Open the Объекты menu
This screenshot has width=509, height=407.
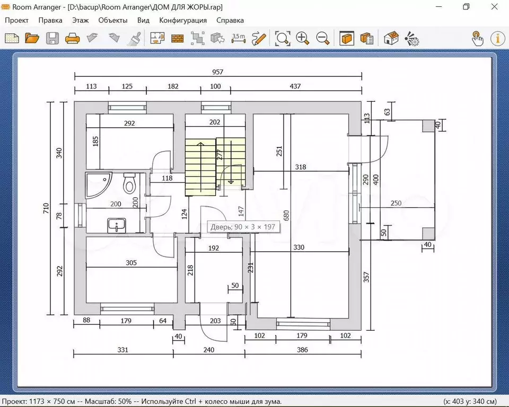coord(112,20)
